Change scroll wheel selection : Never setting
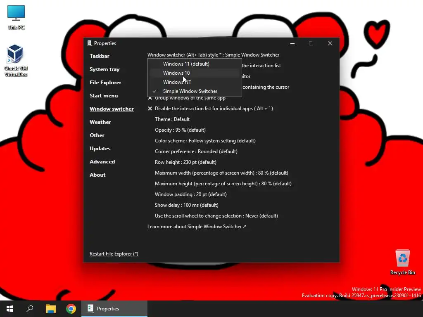The width and height of the screenshot is (423, 317). click(x=216, y=216)
